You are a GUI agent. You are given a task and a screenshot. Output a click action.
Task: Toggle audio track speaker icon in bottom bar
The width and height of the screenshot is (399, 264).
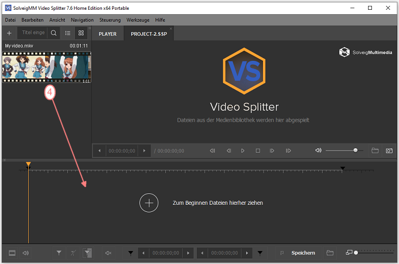[x=25, y=253]
